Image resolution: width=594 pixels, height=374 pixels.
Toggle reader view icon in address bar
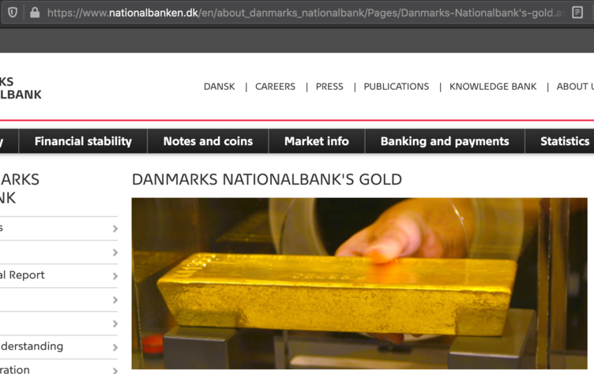pos(577,13)
